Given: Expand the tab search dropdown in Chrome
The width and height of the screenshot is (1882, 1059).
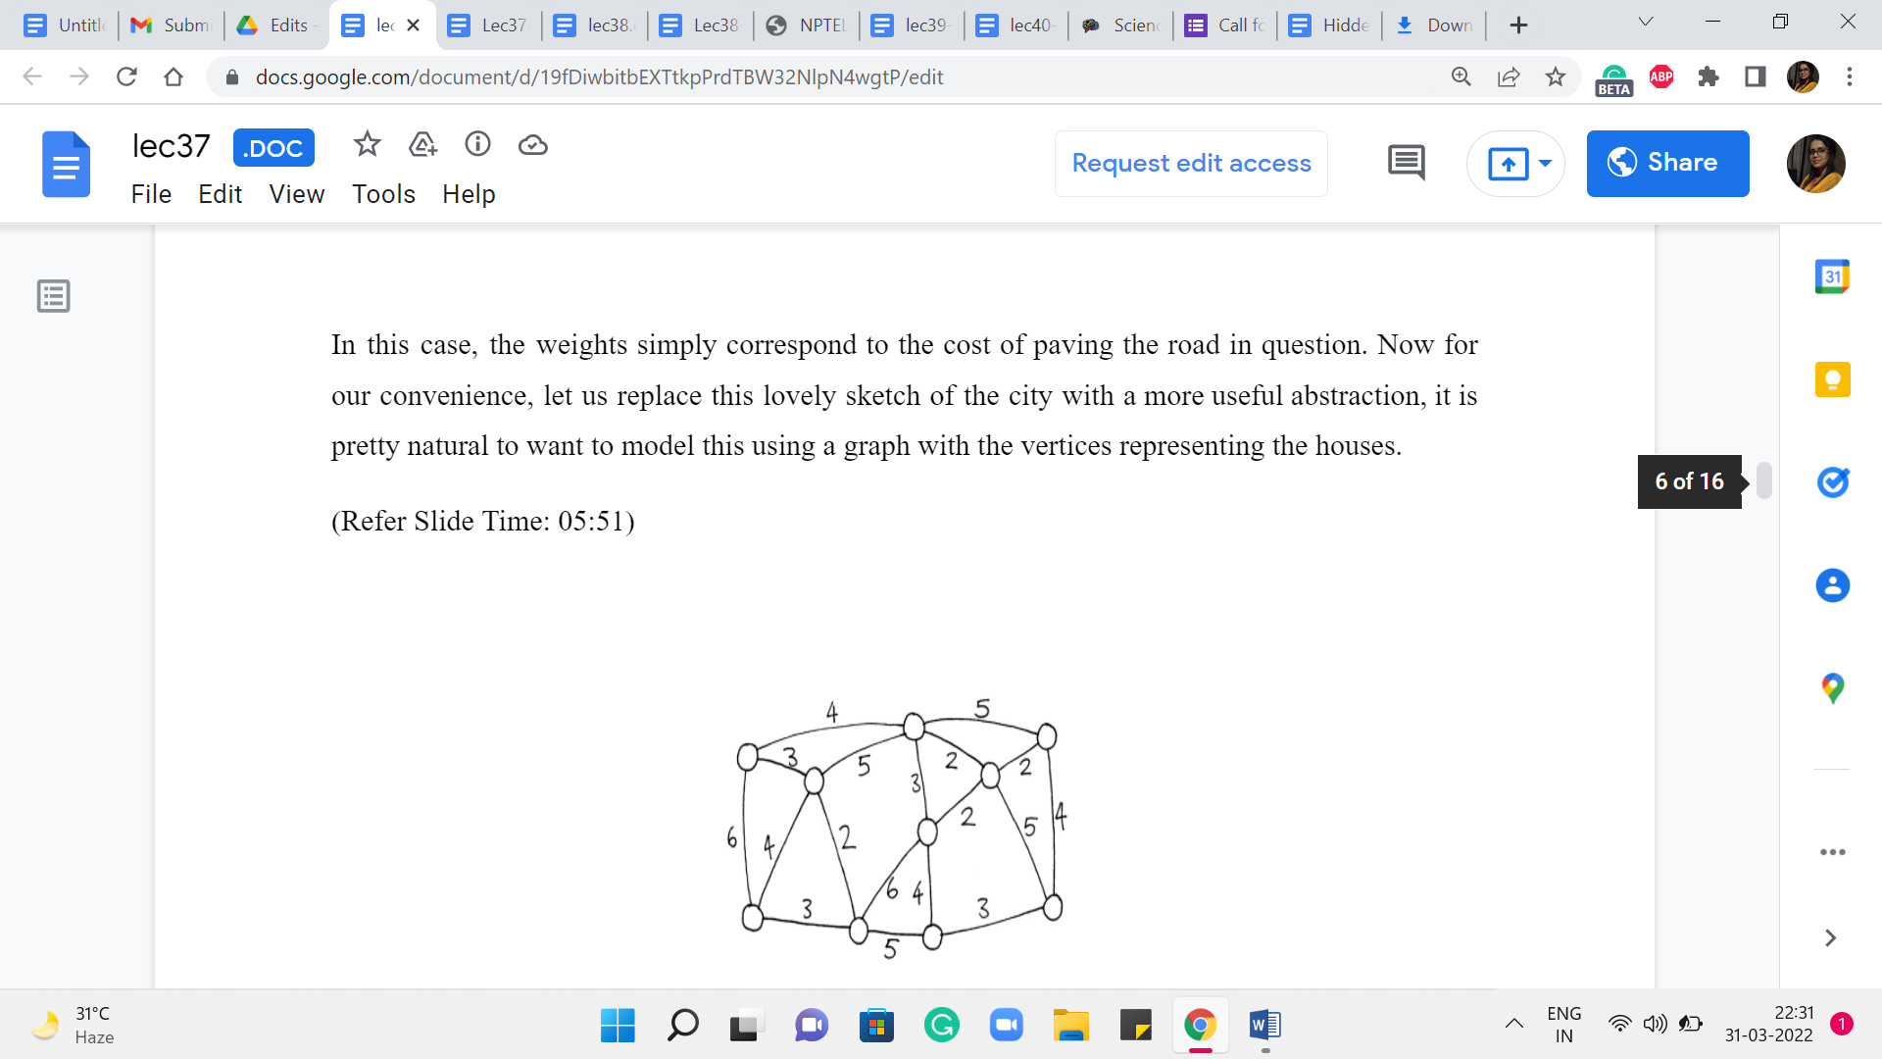Looking at the screenshot, I should click(x=1645, y=23).
